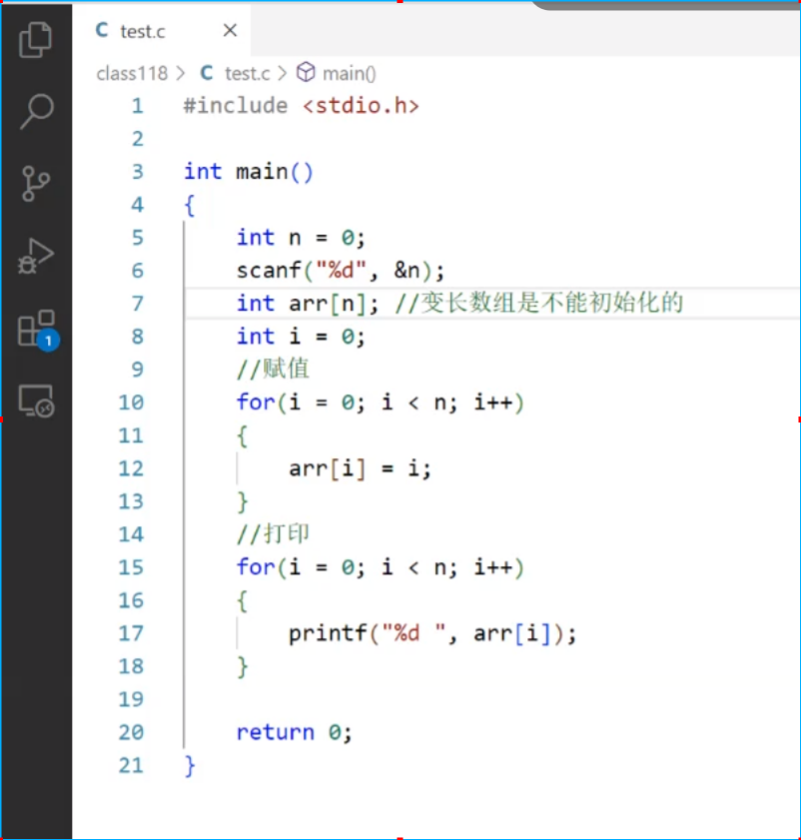Click line number 15 in gutter
Screen dimensions: 801x840
point(131,567)
